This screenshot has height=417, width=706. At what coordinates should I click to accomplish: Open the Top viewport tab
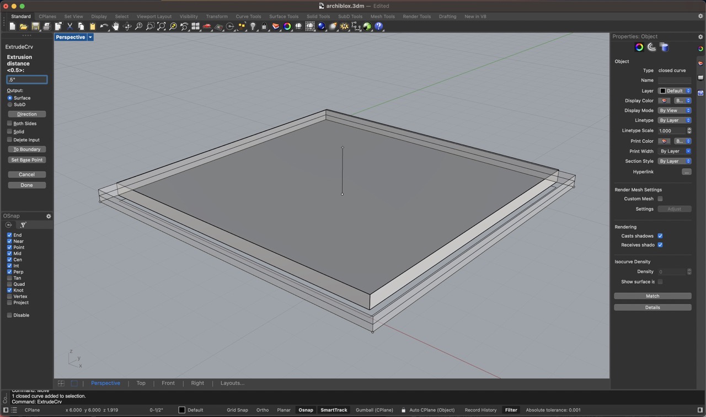(141, 383)
